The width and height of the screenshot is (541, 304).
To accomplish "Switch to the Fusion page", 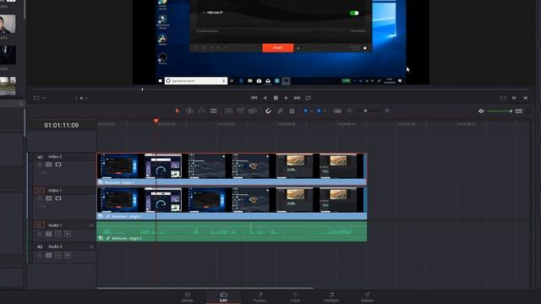I will 260,297.
